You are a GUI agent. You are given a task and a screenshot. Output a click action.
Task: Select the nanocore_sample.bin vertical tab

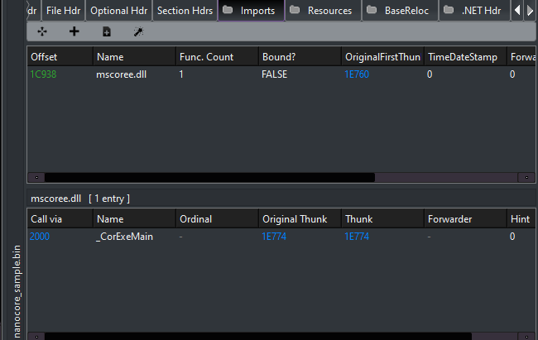17,292
